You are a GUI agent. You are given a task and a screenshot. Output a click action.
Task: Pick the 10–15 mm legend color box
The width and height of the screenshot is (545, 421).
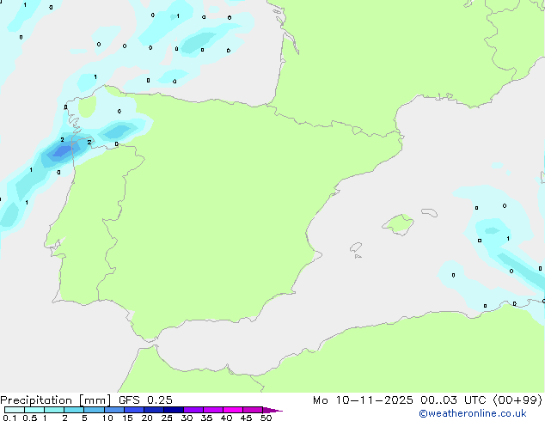(x=113, y=410)
